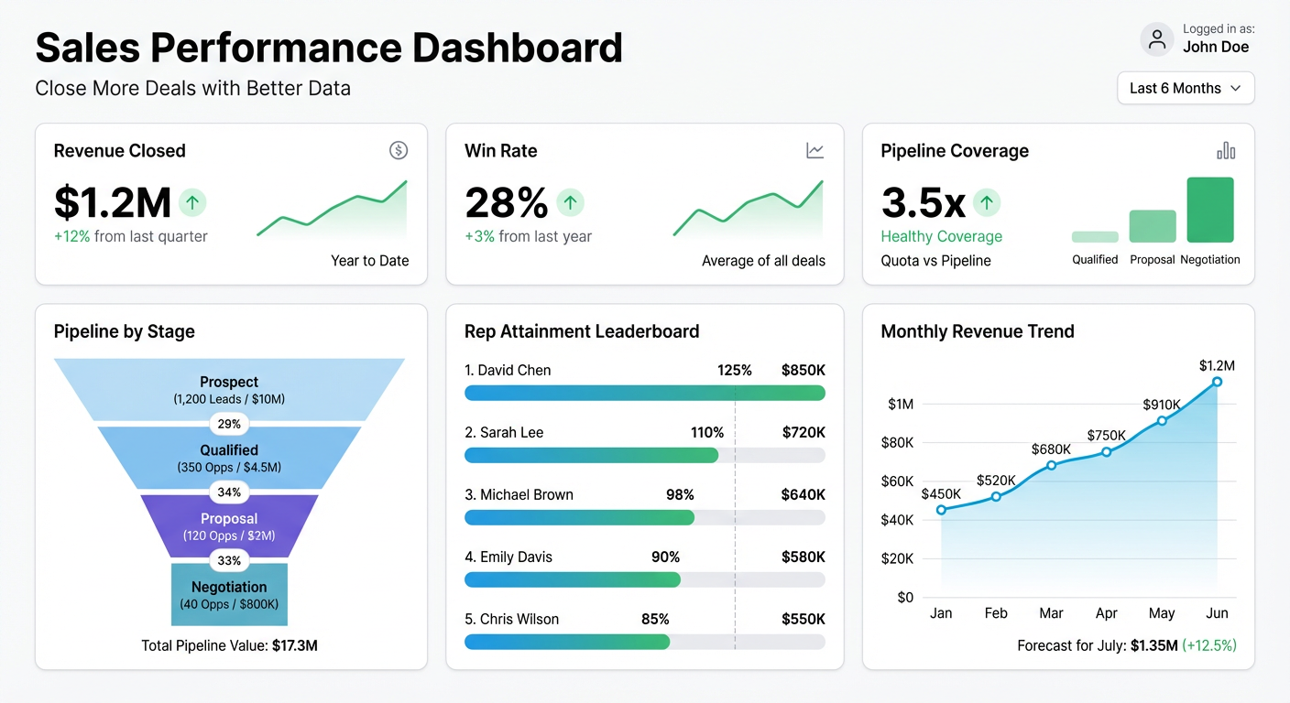Viewport: 1290px width, 703px height.
Task: Select the name 3. Michael Brown
Action: pos(519,494)
